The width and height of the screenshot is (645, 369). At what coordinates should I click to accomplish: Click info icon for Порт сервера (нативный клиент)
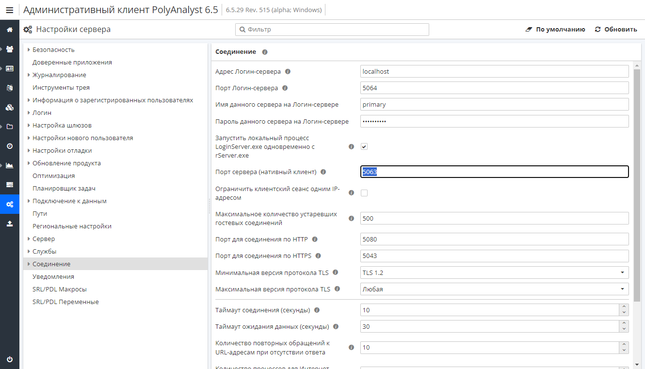[323, 172]
